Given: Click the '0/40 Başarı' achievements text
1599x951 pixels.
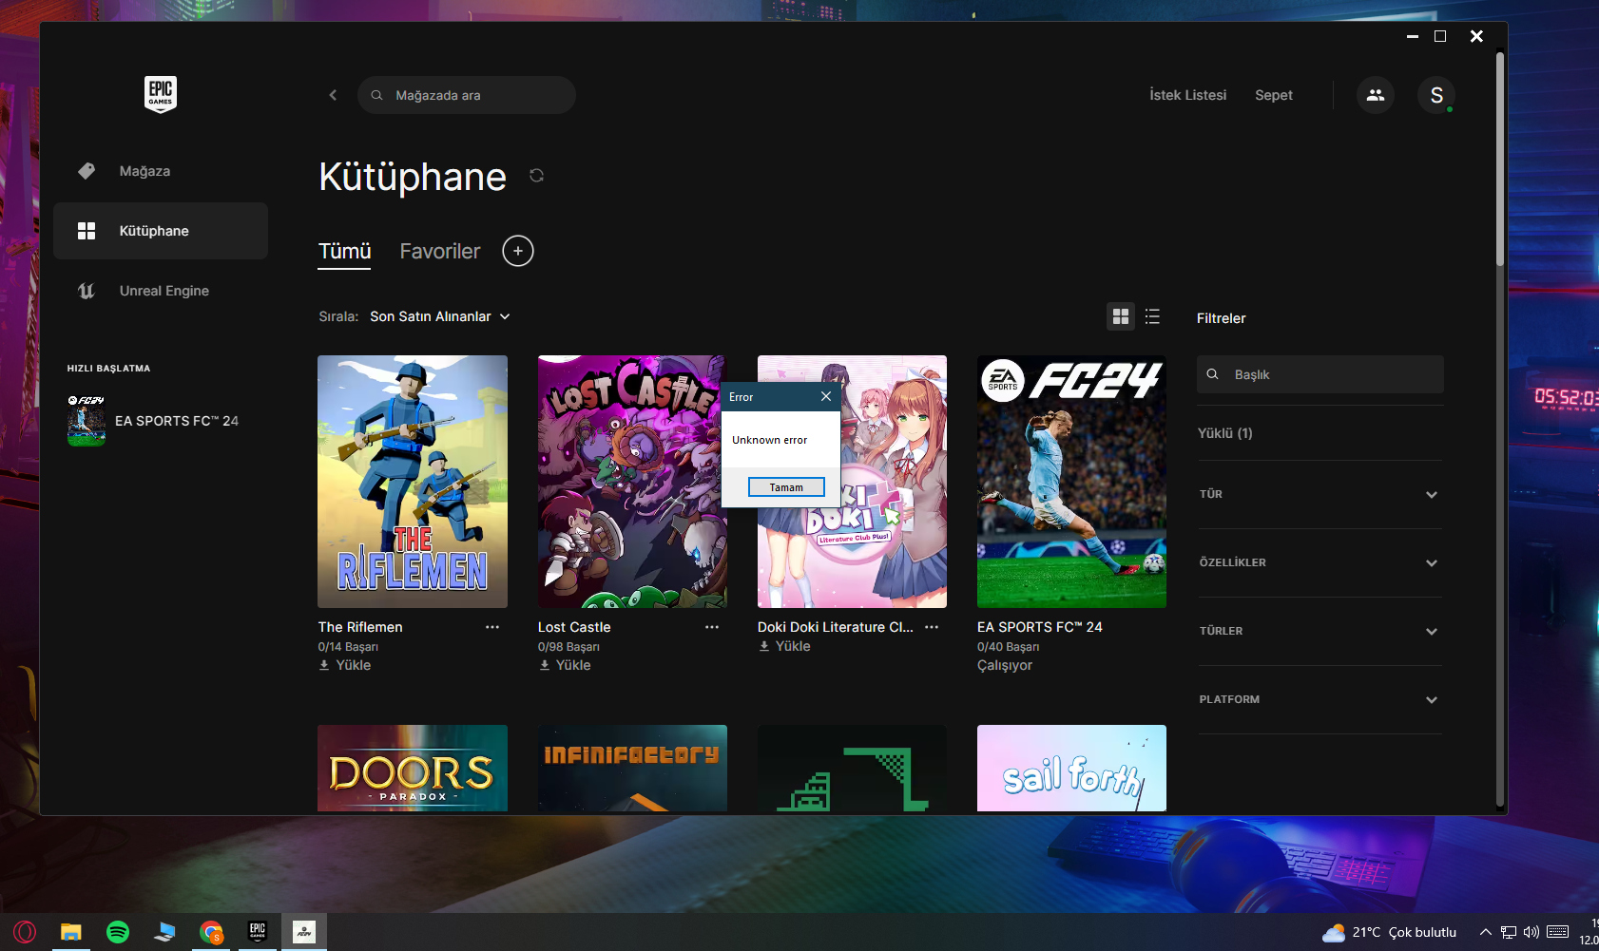Looking at the screenshot, I should [x=1008, y=647].
